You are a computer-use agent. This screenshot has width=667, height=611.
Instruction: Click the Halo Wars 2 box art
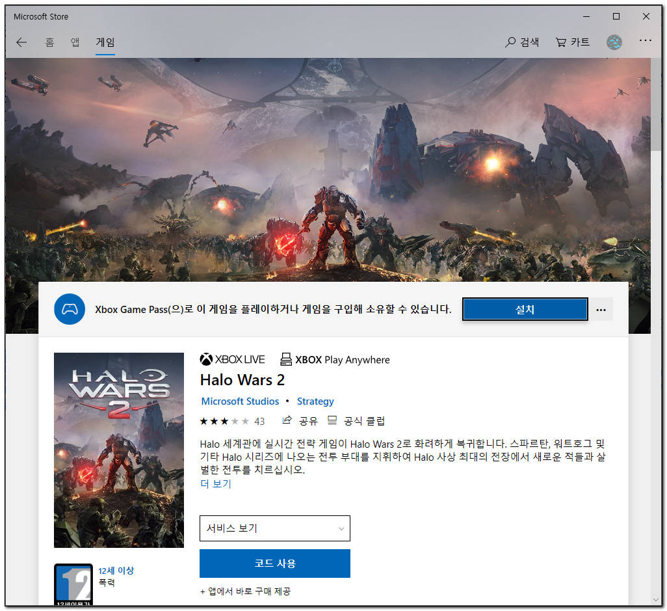point(119,450)
